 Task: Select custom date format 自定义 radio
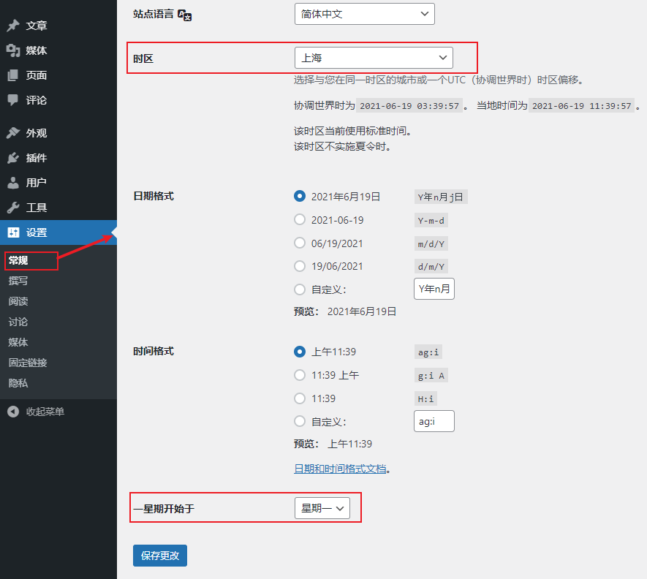[x=300, y=289]
